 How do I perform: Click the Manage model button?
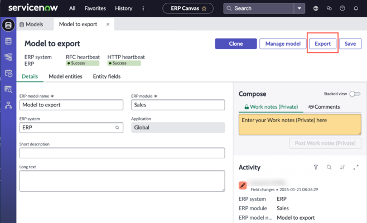(x=283, y=43)
